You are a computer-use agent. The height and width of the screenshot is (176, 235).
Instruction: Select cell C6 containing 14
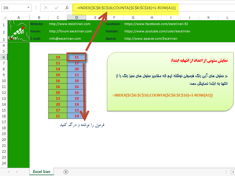[58, 57]
